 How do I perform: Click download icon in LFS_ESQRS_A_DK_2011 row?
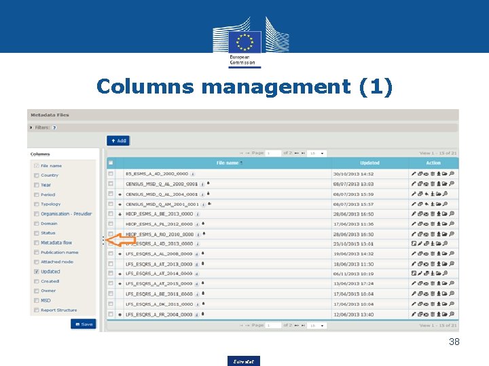point(439,304)
